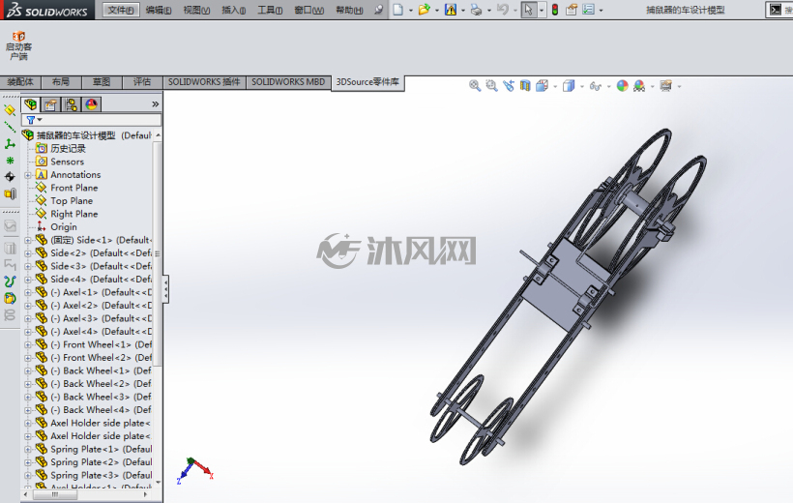793x503 pixels.
Task: Open the DisplayManager color wheel tab icon
Action: click(91, 104)
